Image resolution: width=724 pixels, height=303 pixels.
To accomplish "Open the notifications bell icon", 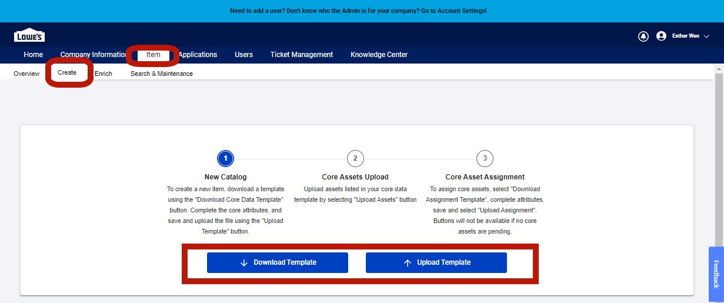I will 643,36.
